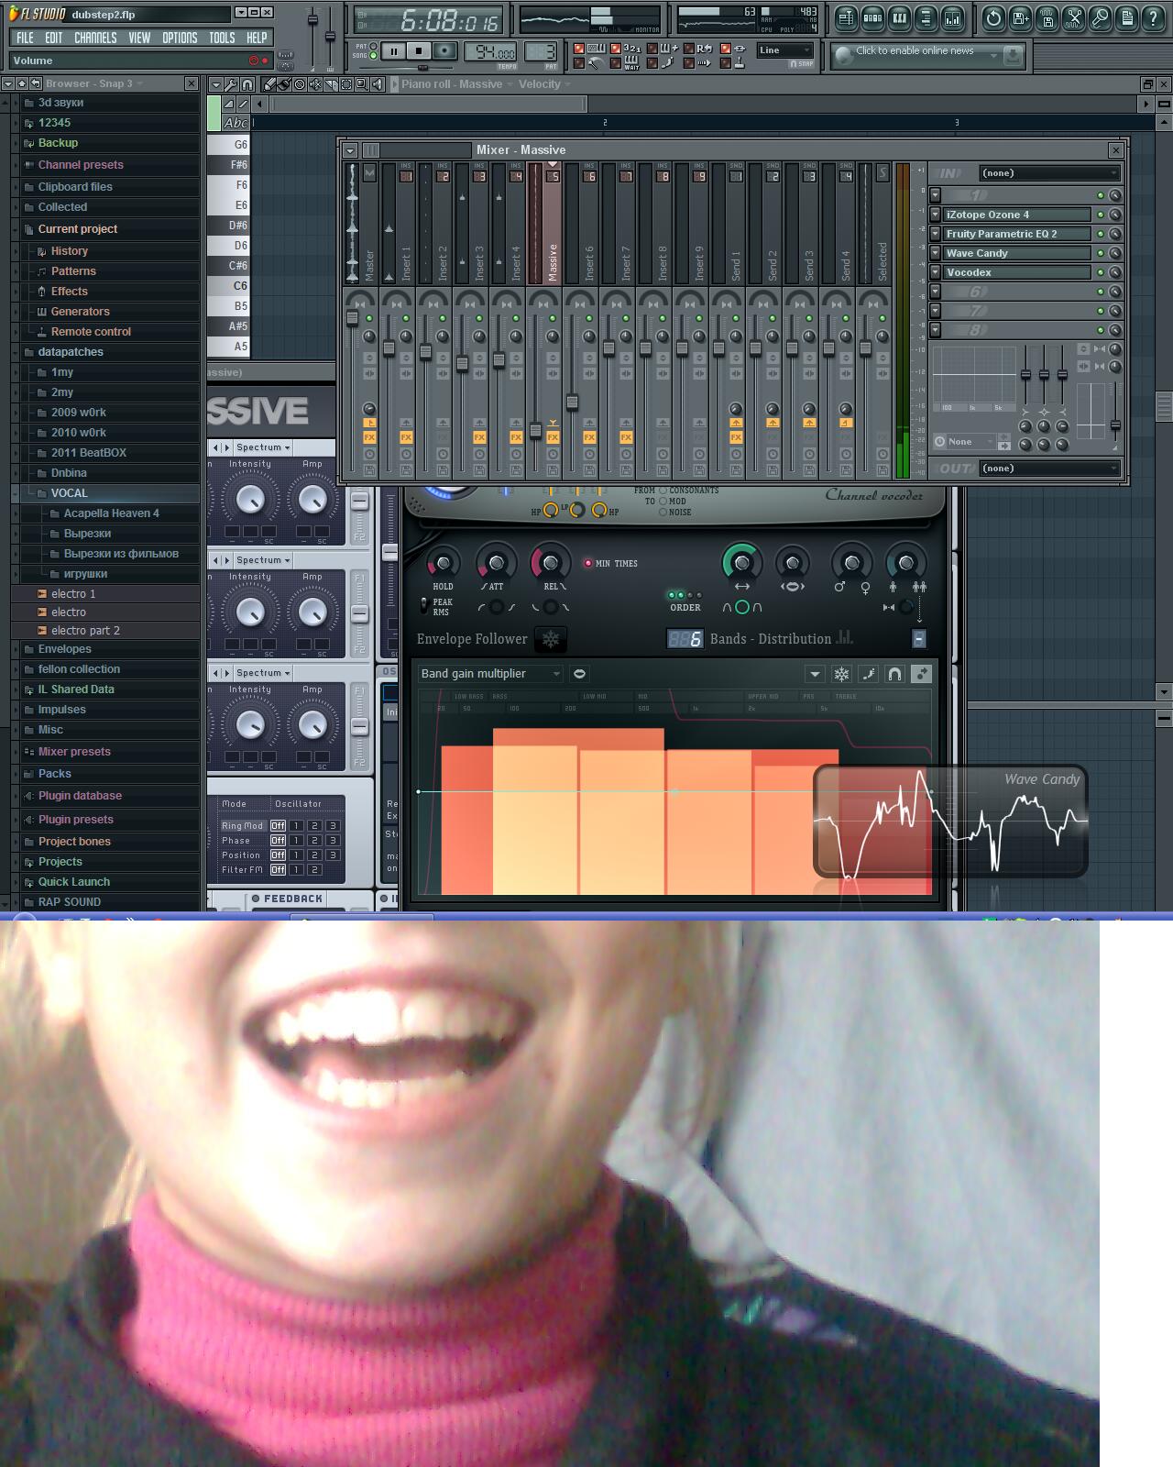Open the FILE menu

click(x=25, y=38)
